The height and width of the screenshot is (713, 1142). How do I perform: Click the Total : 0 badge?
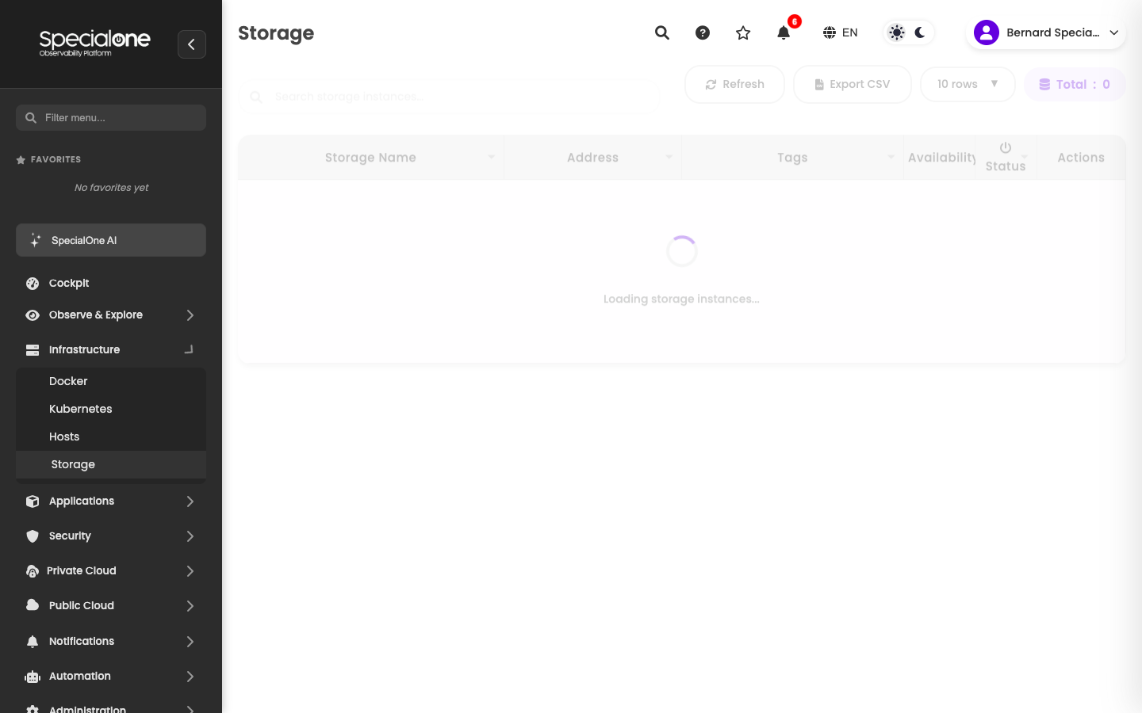(1075, 84)
